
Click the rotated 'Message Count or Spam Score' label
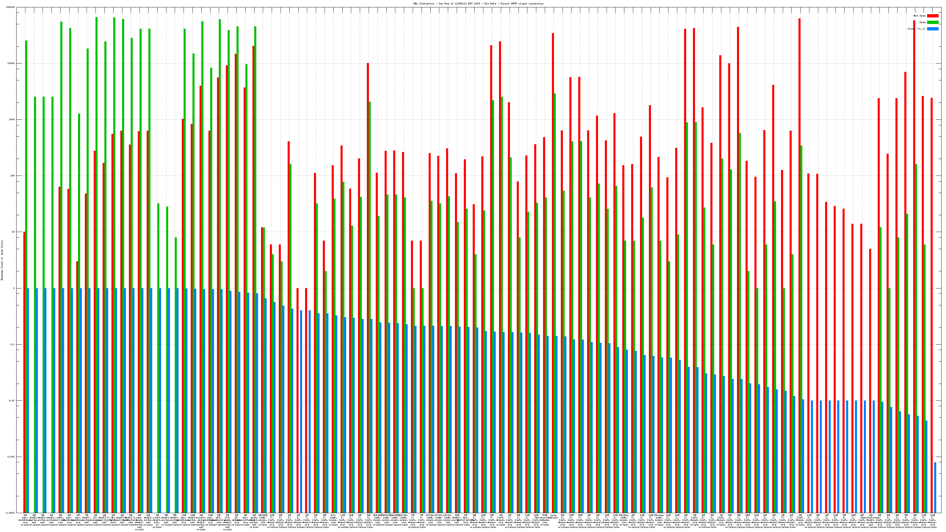click(2, 260)
